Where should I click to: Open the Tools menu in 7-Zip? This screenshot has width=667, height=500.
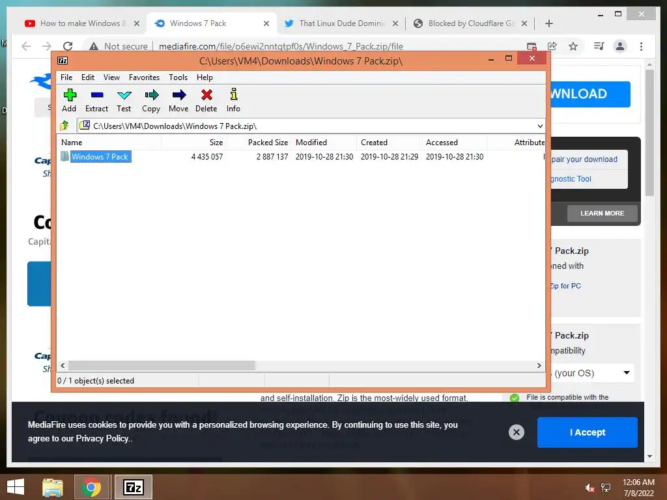click(178, 77)
